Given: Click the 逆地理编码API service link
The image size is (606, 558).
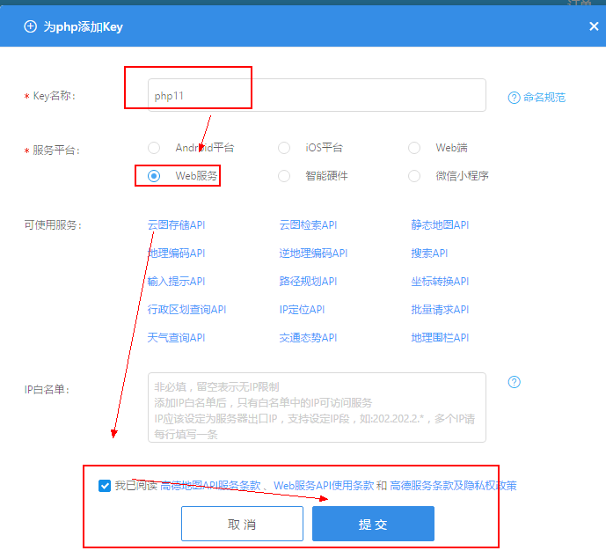Looking at the screenshot, I should click(313, 253).
